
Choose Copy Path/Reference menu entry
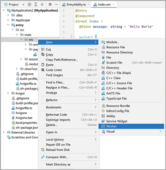point(62,60)
